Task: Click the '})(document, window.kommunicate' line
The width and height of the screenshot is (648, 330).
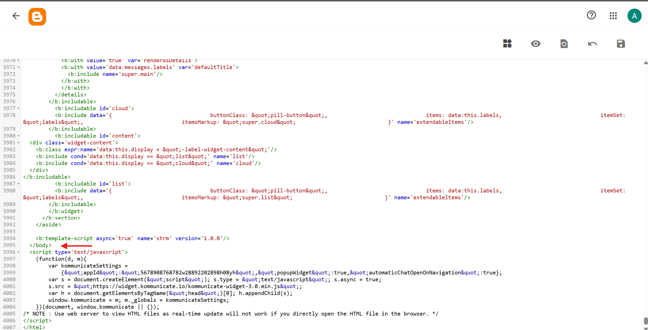Action: (x=98, y=307)
